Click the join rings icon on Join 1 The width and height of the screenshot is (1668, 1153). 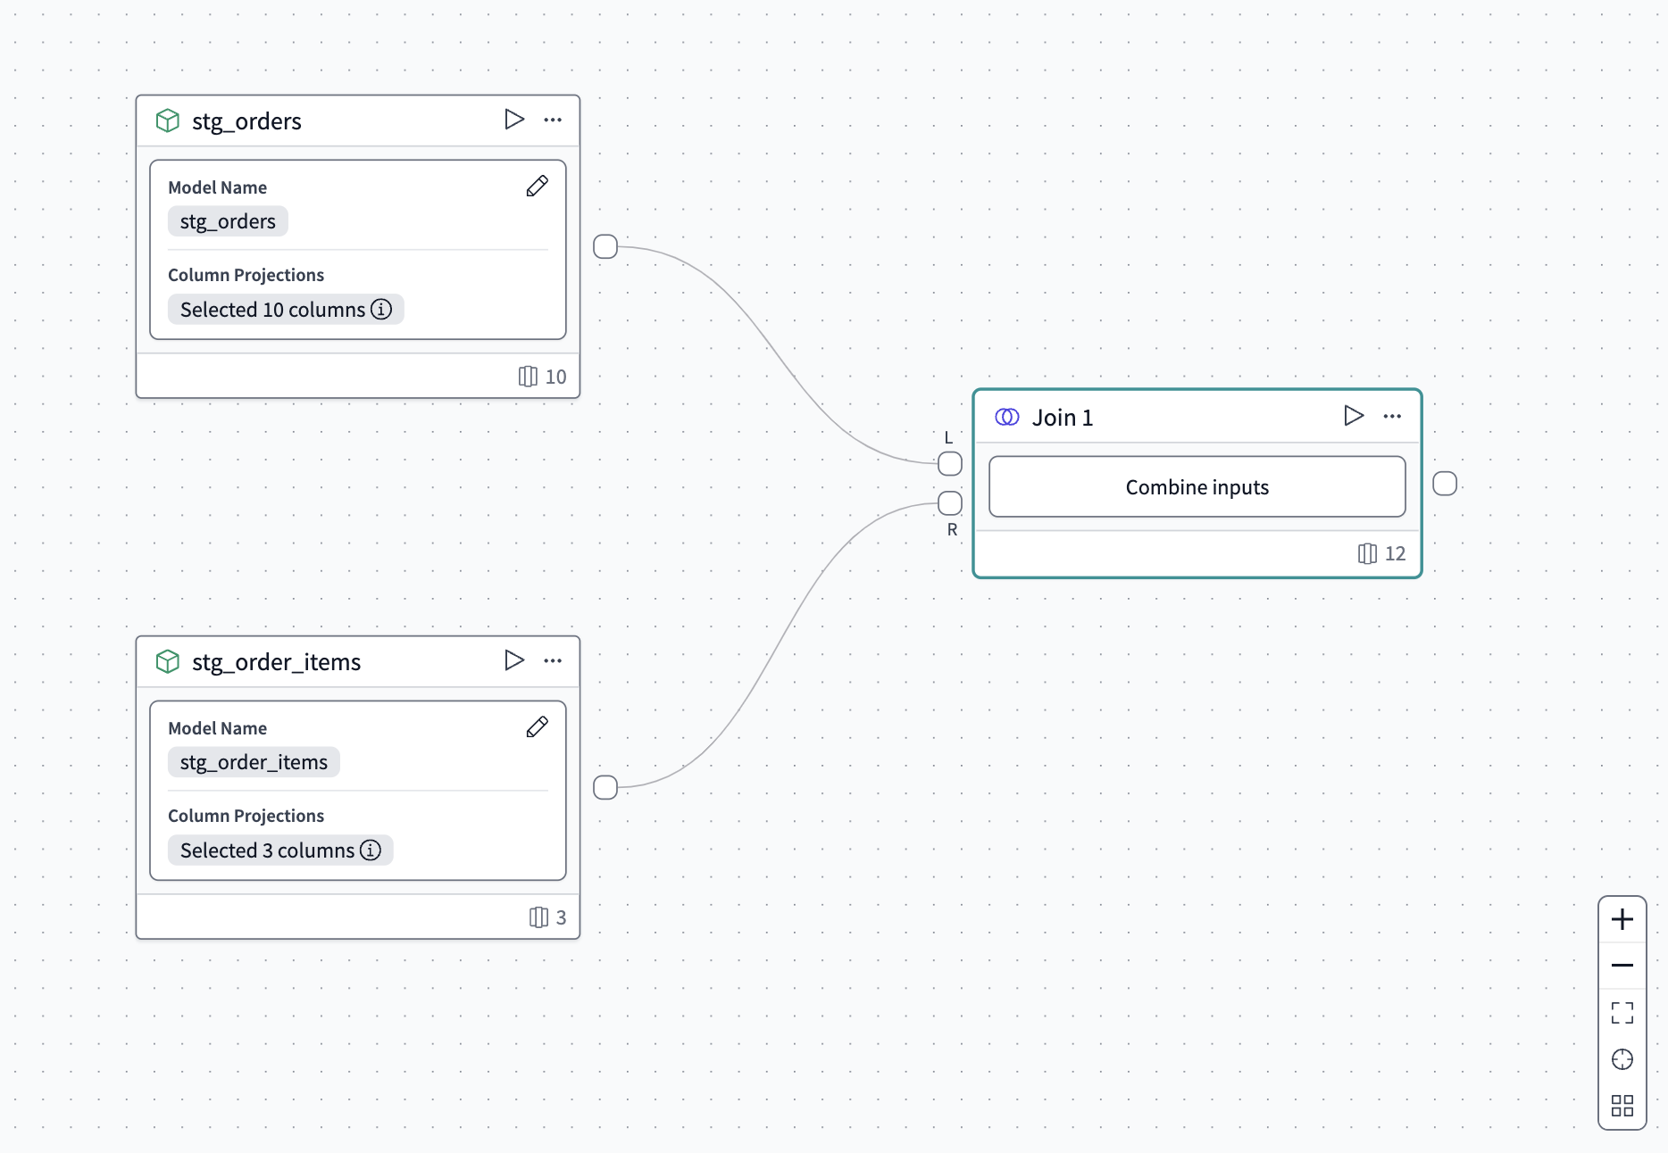(x=1005, y=416)
